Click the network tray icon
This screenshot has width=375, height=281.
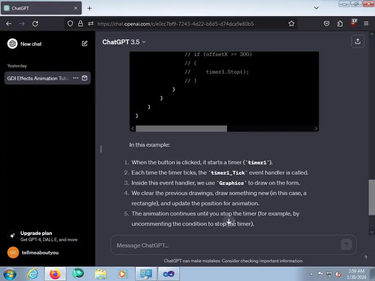[329, 274]
